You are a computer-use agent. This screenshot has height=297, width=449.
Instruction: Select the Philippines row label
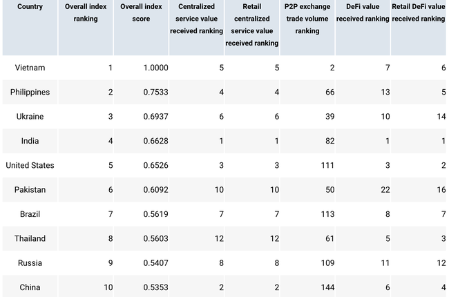click(x=30, y=92)
